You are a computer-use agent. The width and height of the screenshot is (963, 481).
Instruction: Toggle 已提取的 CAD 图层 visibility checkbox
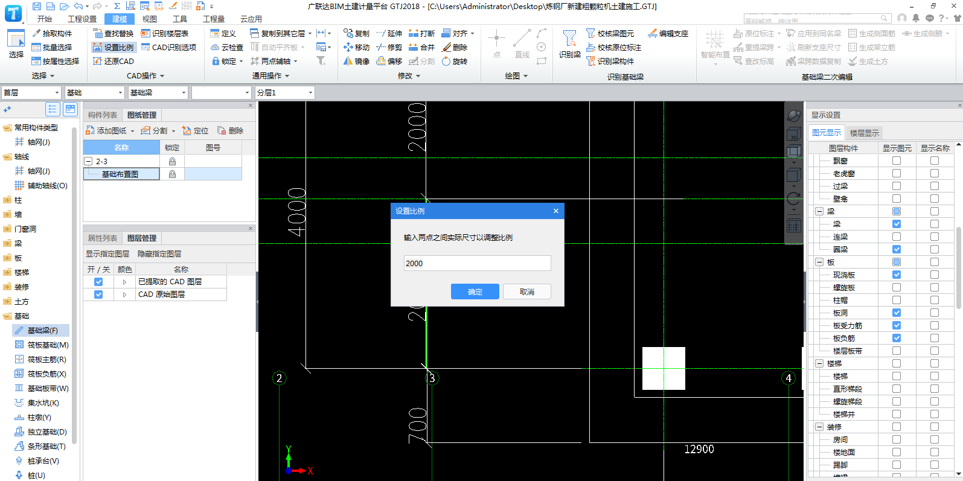click(x=98, y=282)
